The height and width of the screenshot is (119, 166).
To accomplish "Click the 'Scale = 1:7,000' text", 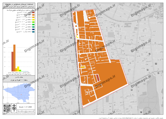I will [x=25, y=107].
